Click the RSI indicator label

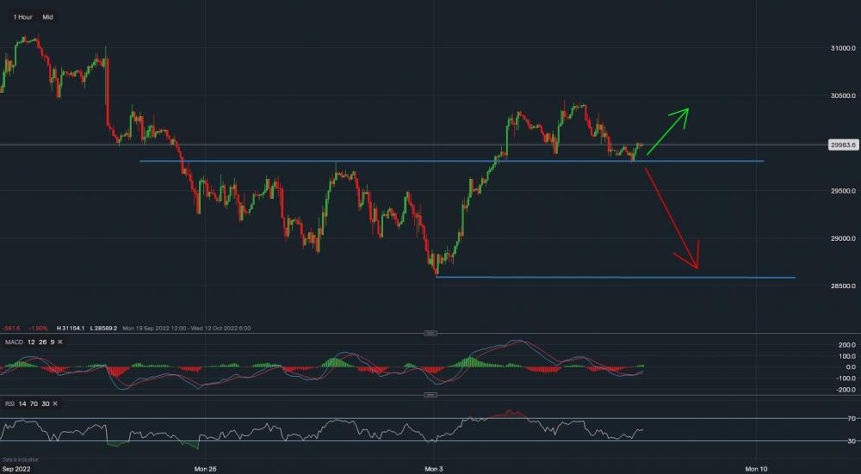pyautogui.click(x=9, y=403)
